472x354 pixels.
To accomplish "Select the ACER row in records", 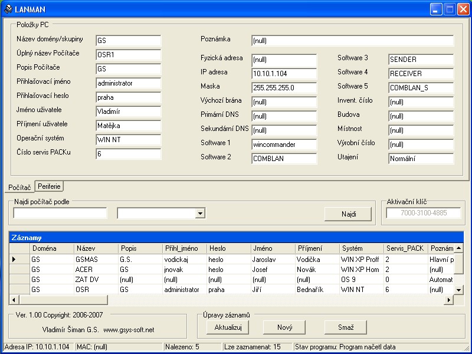I will point(84,269).
